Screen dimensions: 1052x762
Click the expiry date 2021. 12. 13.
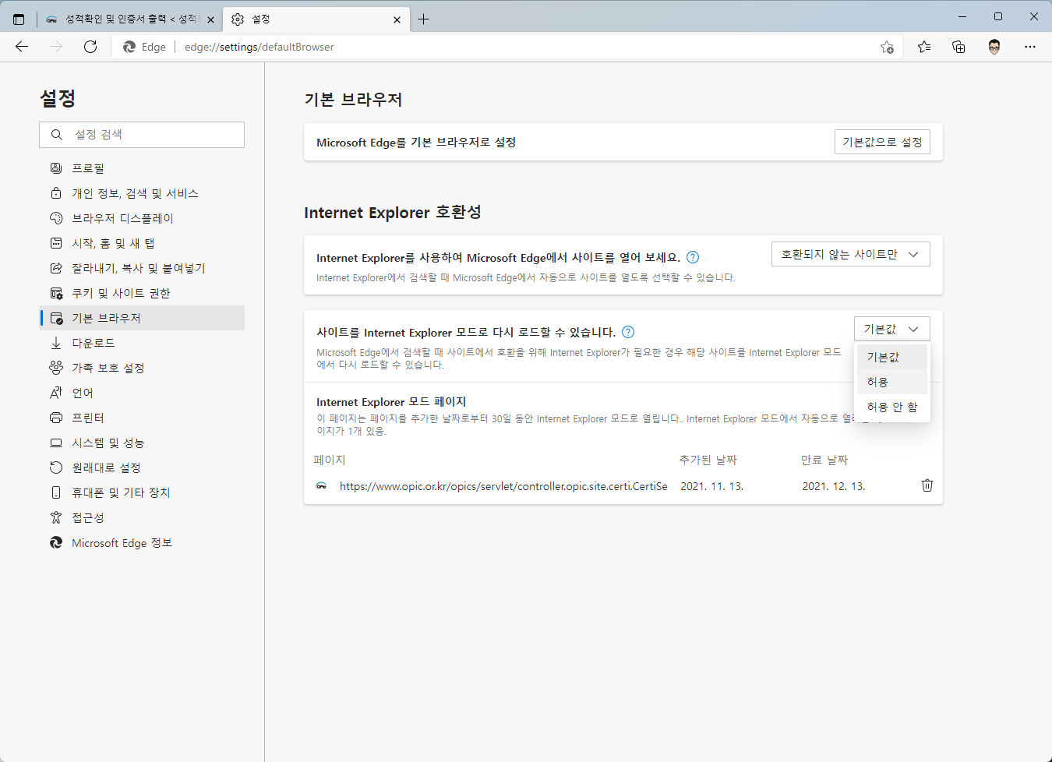(x=834, y=486)
